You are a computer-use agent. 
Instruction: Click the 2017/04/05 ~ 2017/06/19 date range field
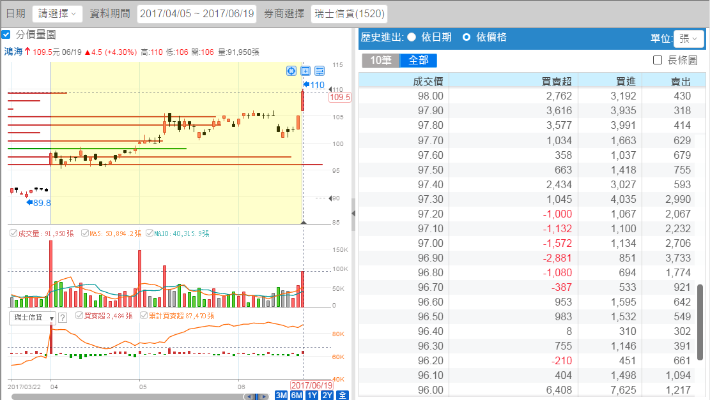tap(196, 13)
